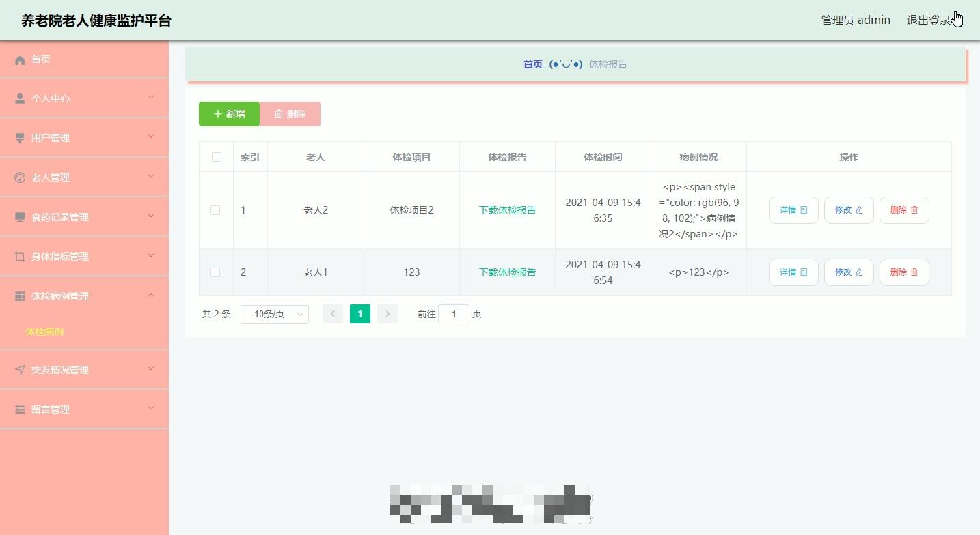Click the 体检报告 breadcrumb text
The width and height of the screenshot is (980, 535).
click(x=608, y=64)
